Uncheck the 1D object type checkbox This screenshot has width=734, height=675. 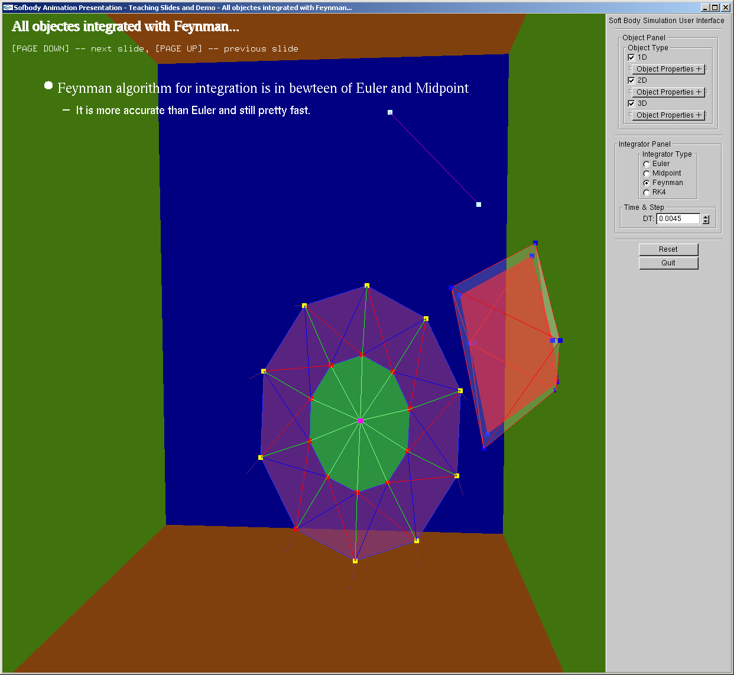click(x=631, y=57)
